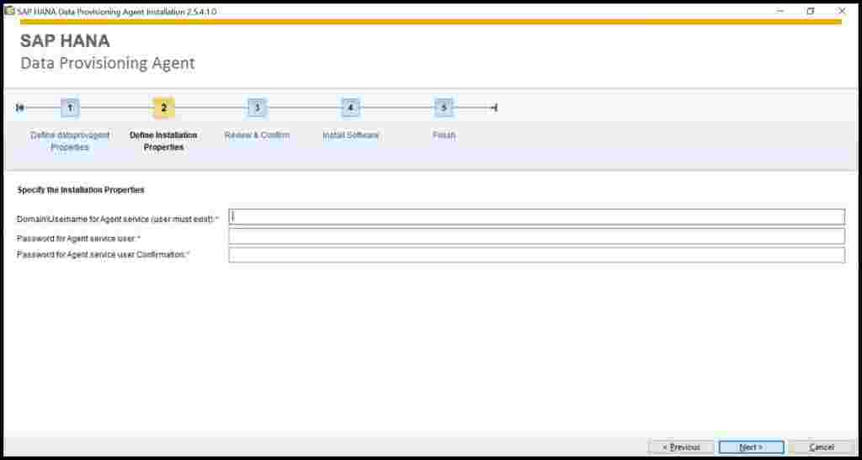Focus the Password for Agent service user field
862x460 pixels.
(536, 236)
